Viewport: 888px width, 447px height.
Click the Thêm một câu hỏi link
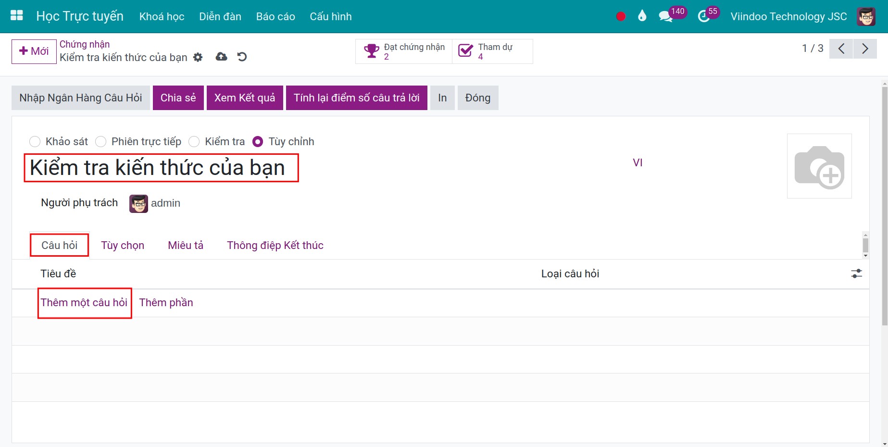84,302
